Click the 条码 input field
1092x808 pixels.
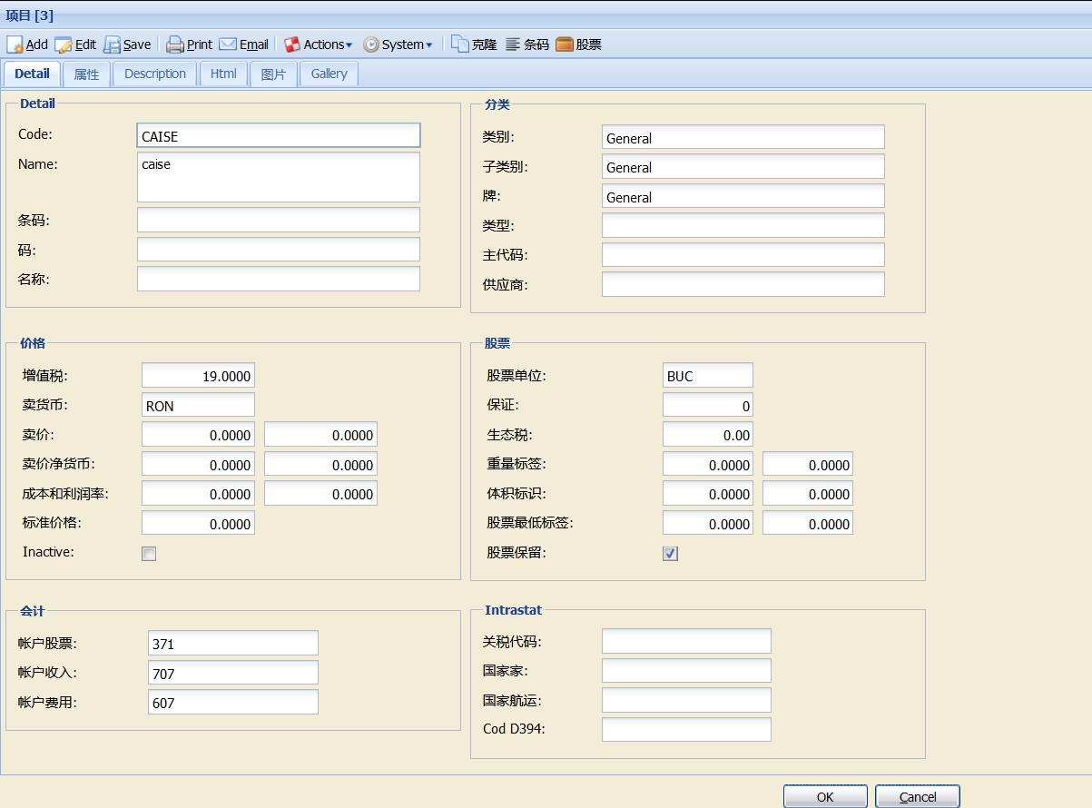tap(279, 220)
